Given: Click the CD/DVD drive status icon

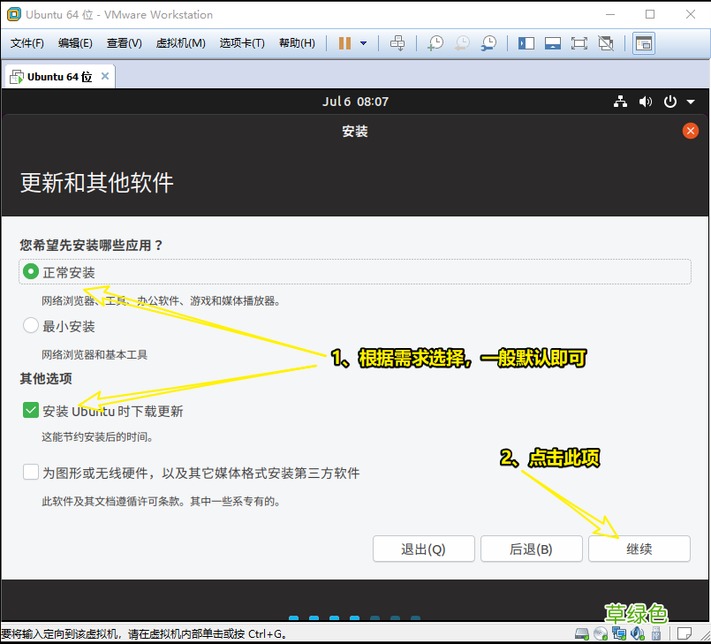Looking at the screenshot, I should coord(601,633).
